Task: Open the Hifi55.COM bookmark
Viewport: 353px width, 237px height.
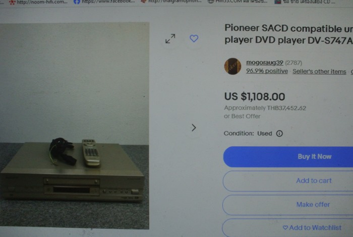Action: 238,2
